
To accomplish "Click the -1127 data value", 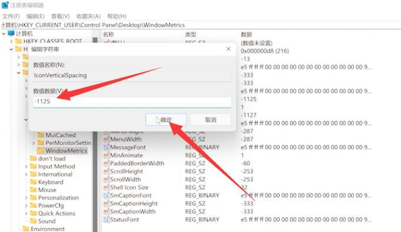I will point(249,115).
